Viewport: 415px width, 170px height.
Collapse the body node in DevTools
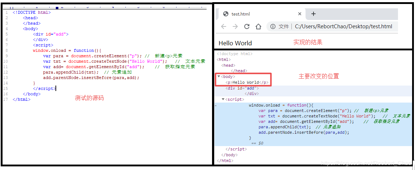click(219, 76)
